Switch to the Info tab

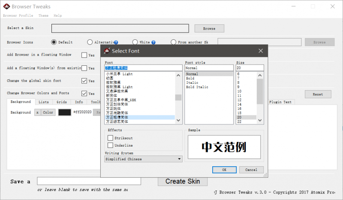pos(79,102)
